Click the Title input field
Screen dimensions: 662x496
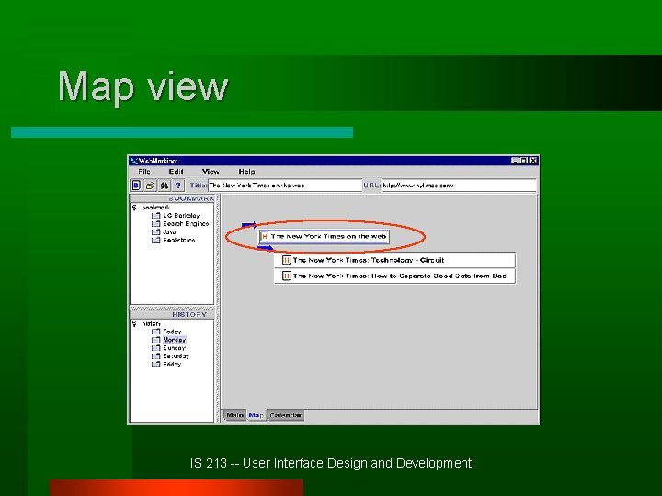(285, 186)
